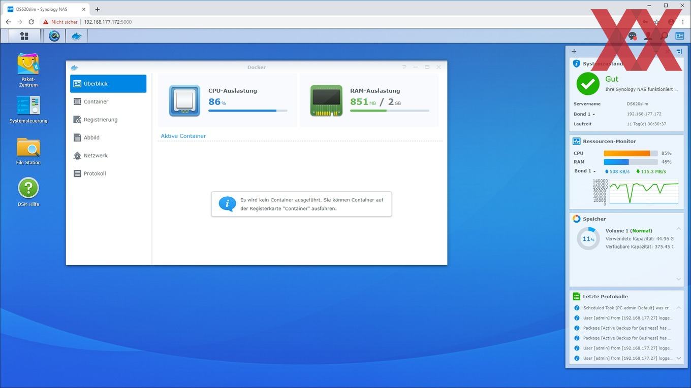
Task: Click the RAM-Auslastung memory module icon
Action: coord(326,100)
